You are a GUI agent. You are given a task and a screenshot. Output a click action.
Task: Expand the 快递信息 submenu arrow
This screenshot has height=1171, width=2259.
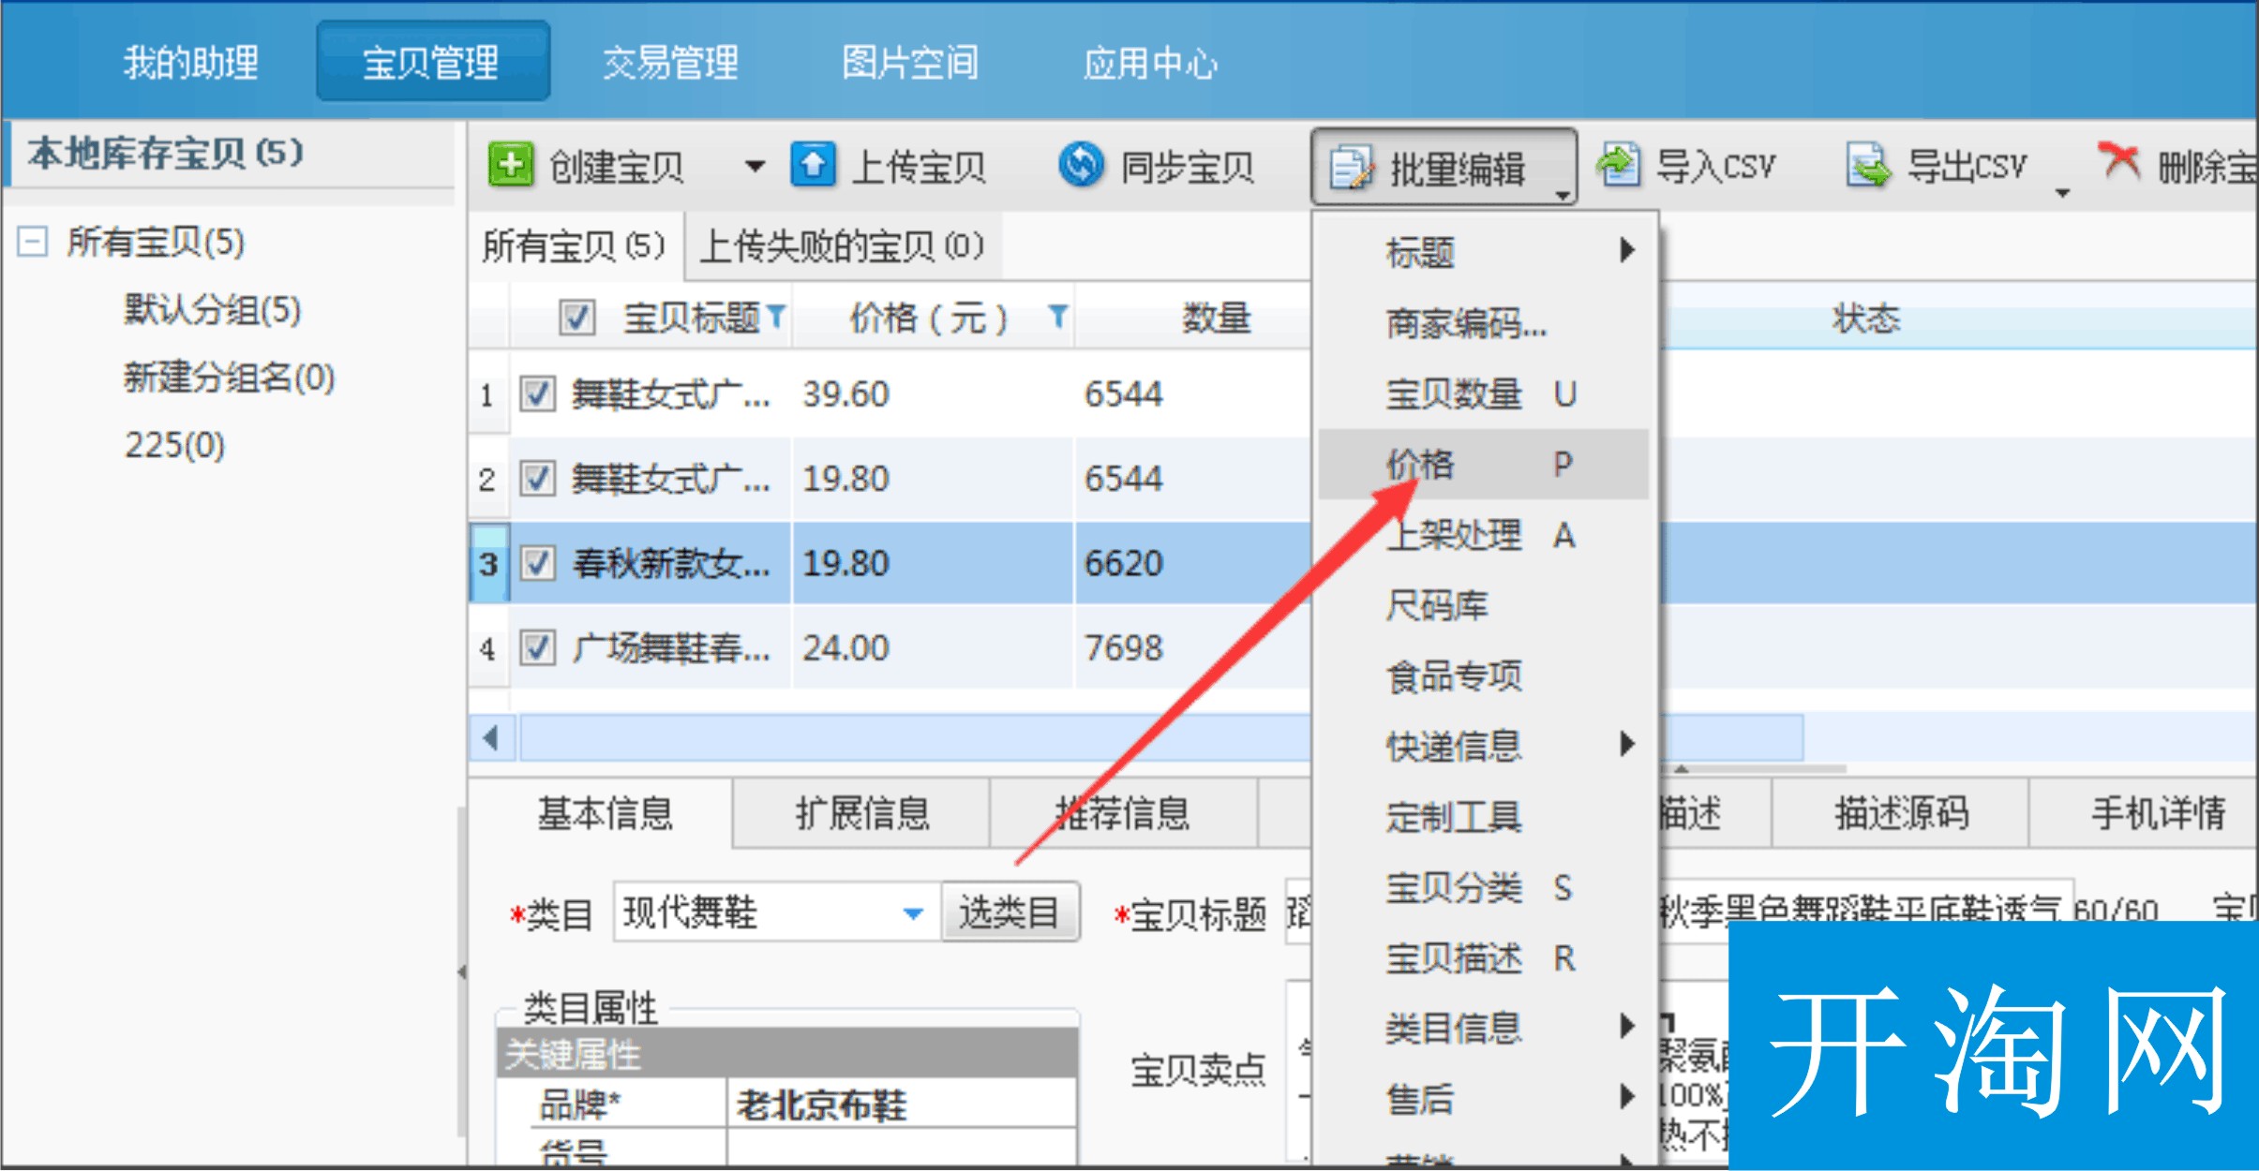1627,744
